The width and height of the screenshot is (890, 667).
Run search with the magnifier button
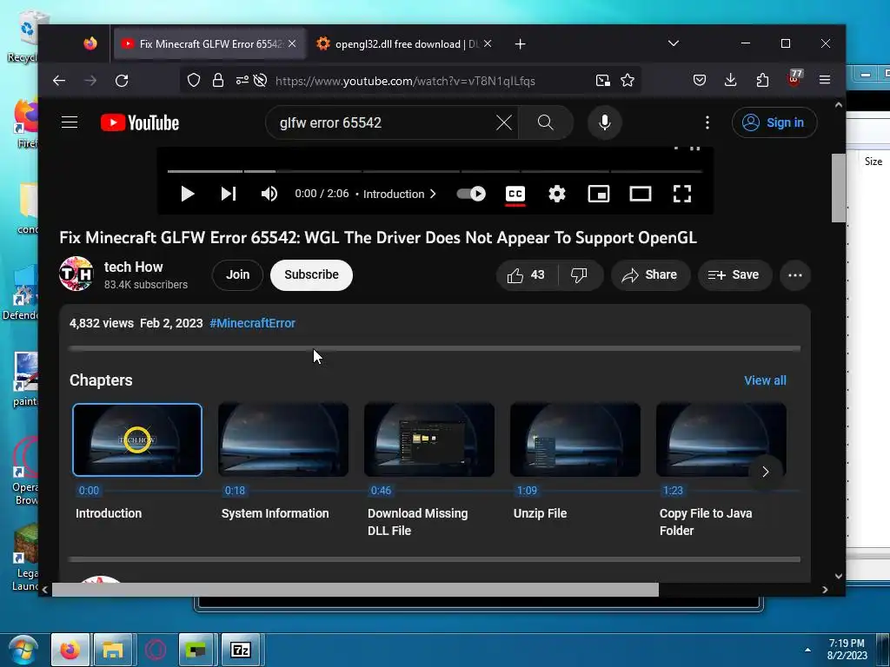(546, 122)
